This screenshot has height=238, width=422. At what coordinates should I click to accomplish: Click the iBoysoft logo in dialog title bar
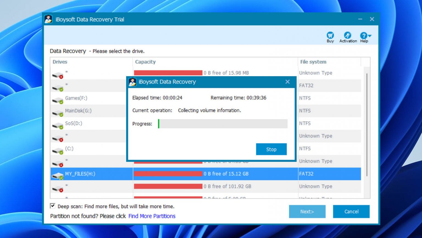click(132, 82)
